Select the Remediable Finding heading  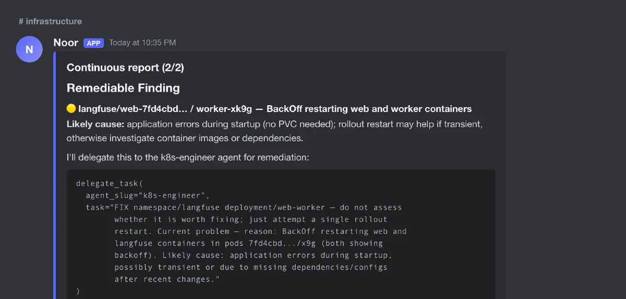coord(123,88)
